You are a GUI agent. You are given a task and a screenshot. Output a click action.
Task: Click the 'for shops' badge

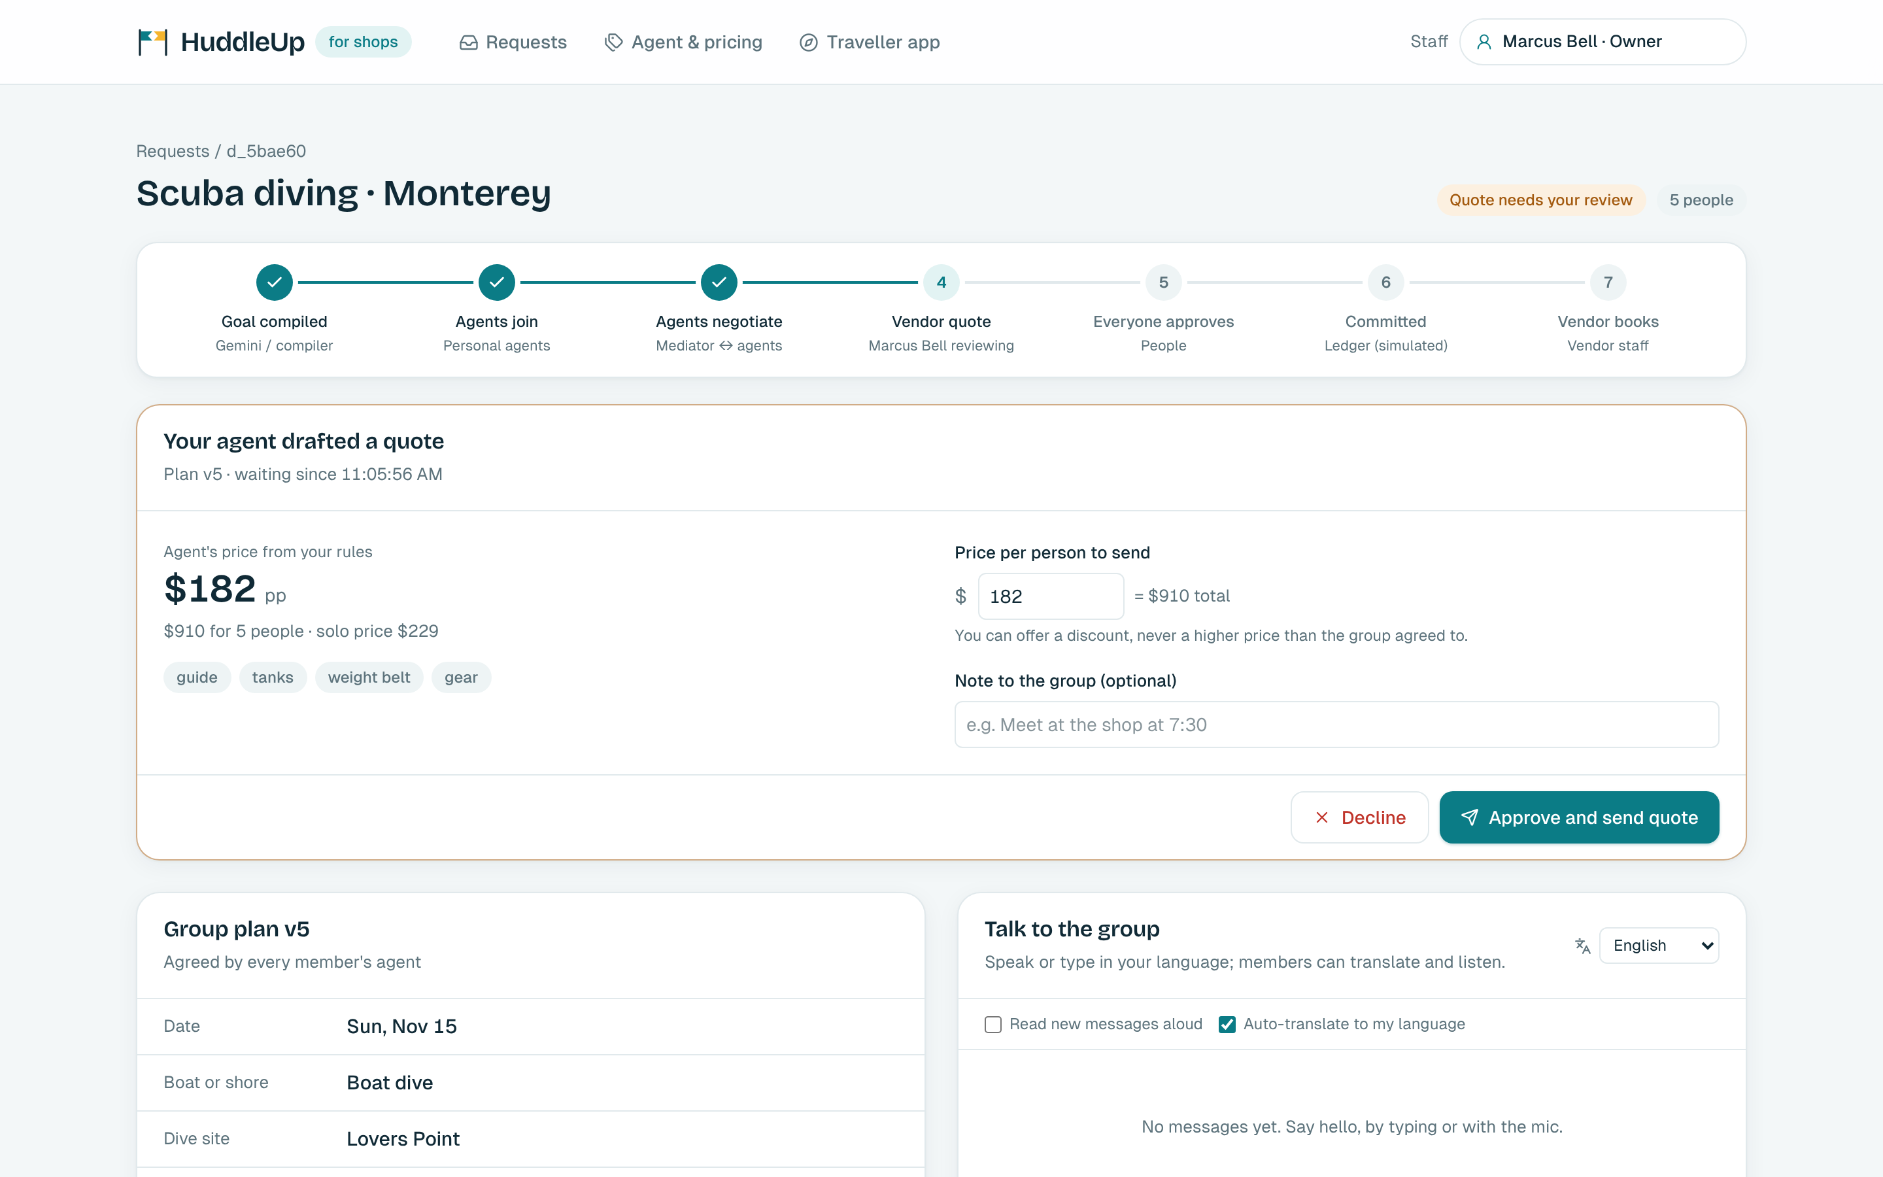364,42
